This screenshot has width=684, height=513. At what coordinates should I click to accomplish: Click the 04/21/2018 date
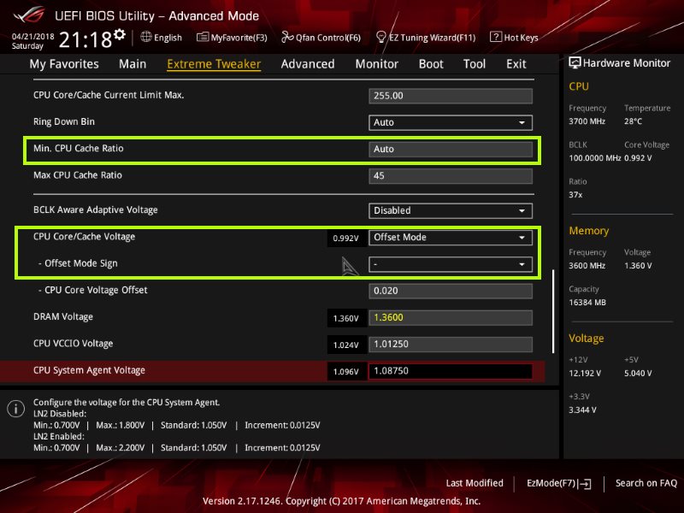(32, 36)
